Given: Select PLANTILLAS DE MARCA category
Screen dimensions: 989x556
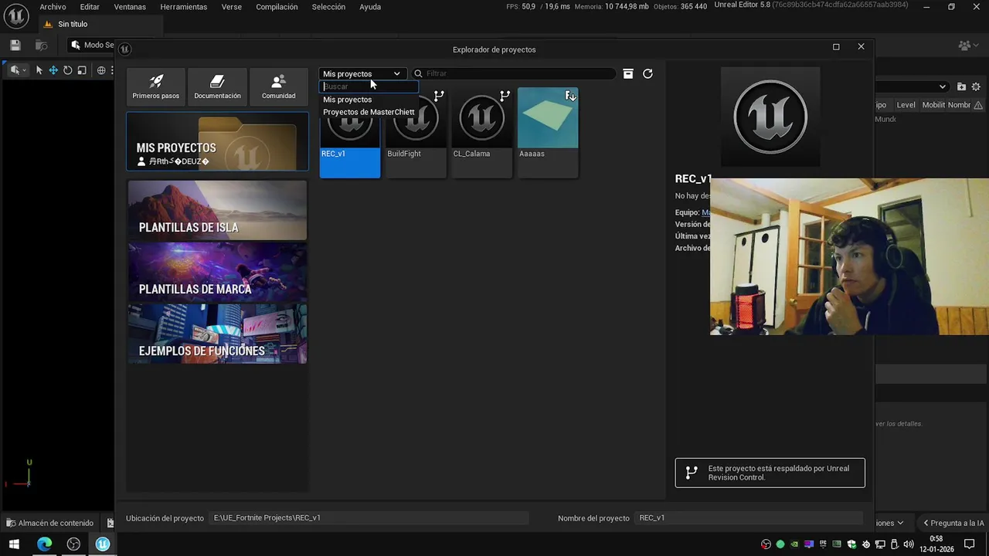Looking at the screenshot, I should (217, 273).
